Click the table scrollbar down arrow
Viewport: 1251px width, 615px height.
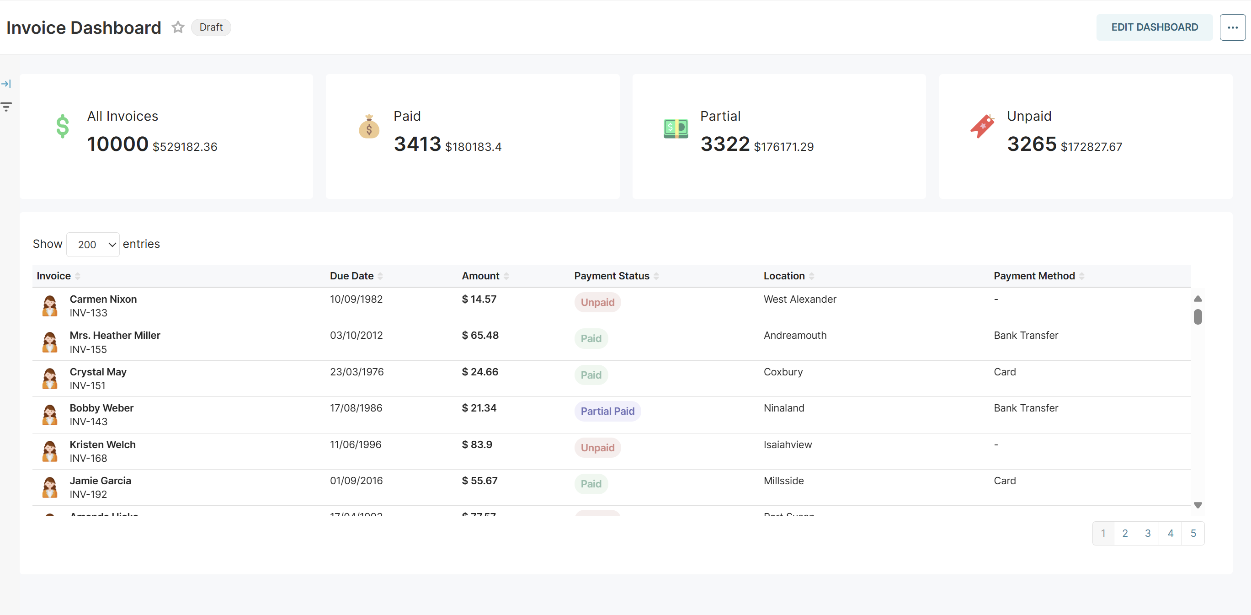tap(1198, 505)
